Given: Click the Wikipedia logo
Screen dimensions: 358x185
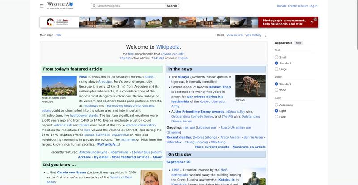Looking at the screenshot, I should point(60,6).
